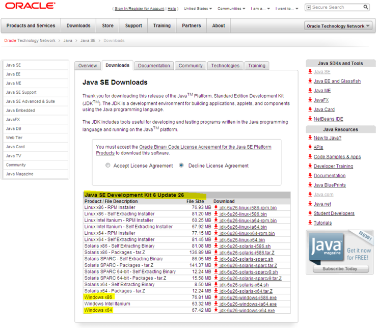Open the Oracle Binary Code License Agreement link
The width and height of the screenshot is (377, 328).
pyautogui.click(x=184, y=150)
